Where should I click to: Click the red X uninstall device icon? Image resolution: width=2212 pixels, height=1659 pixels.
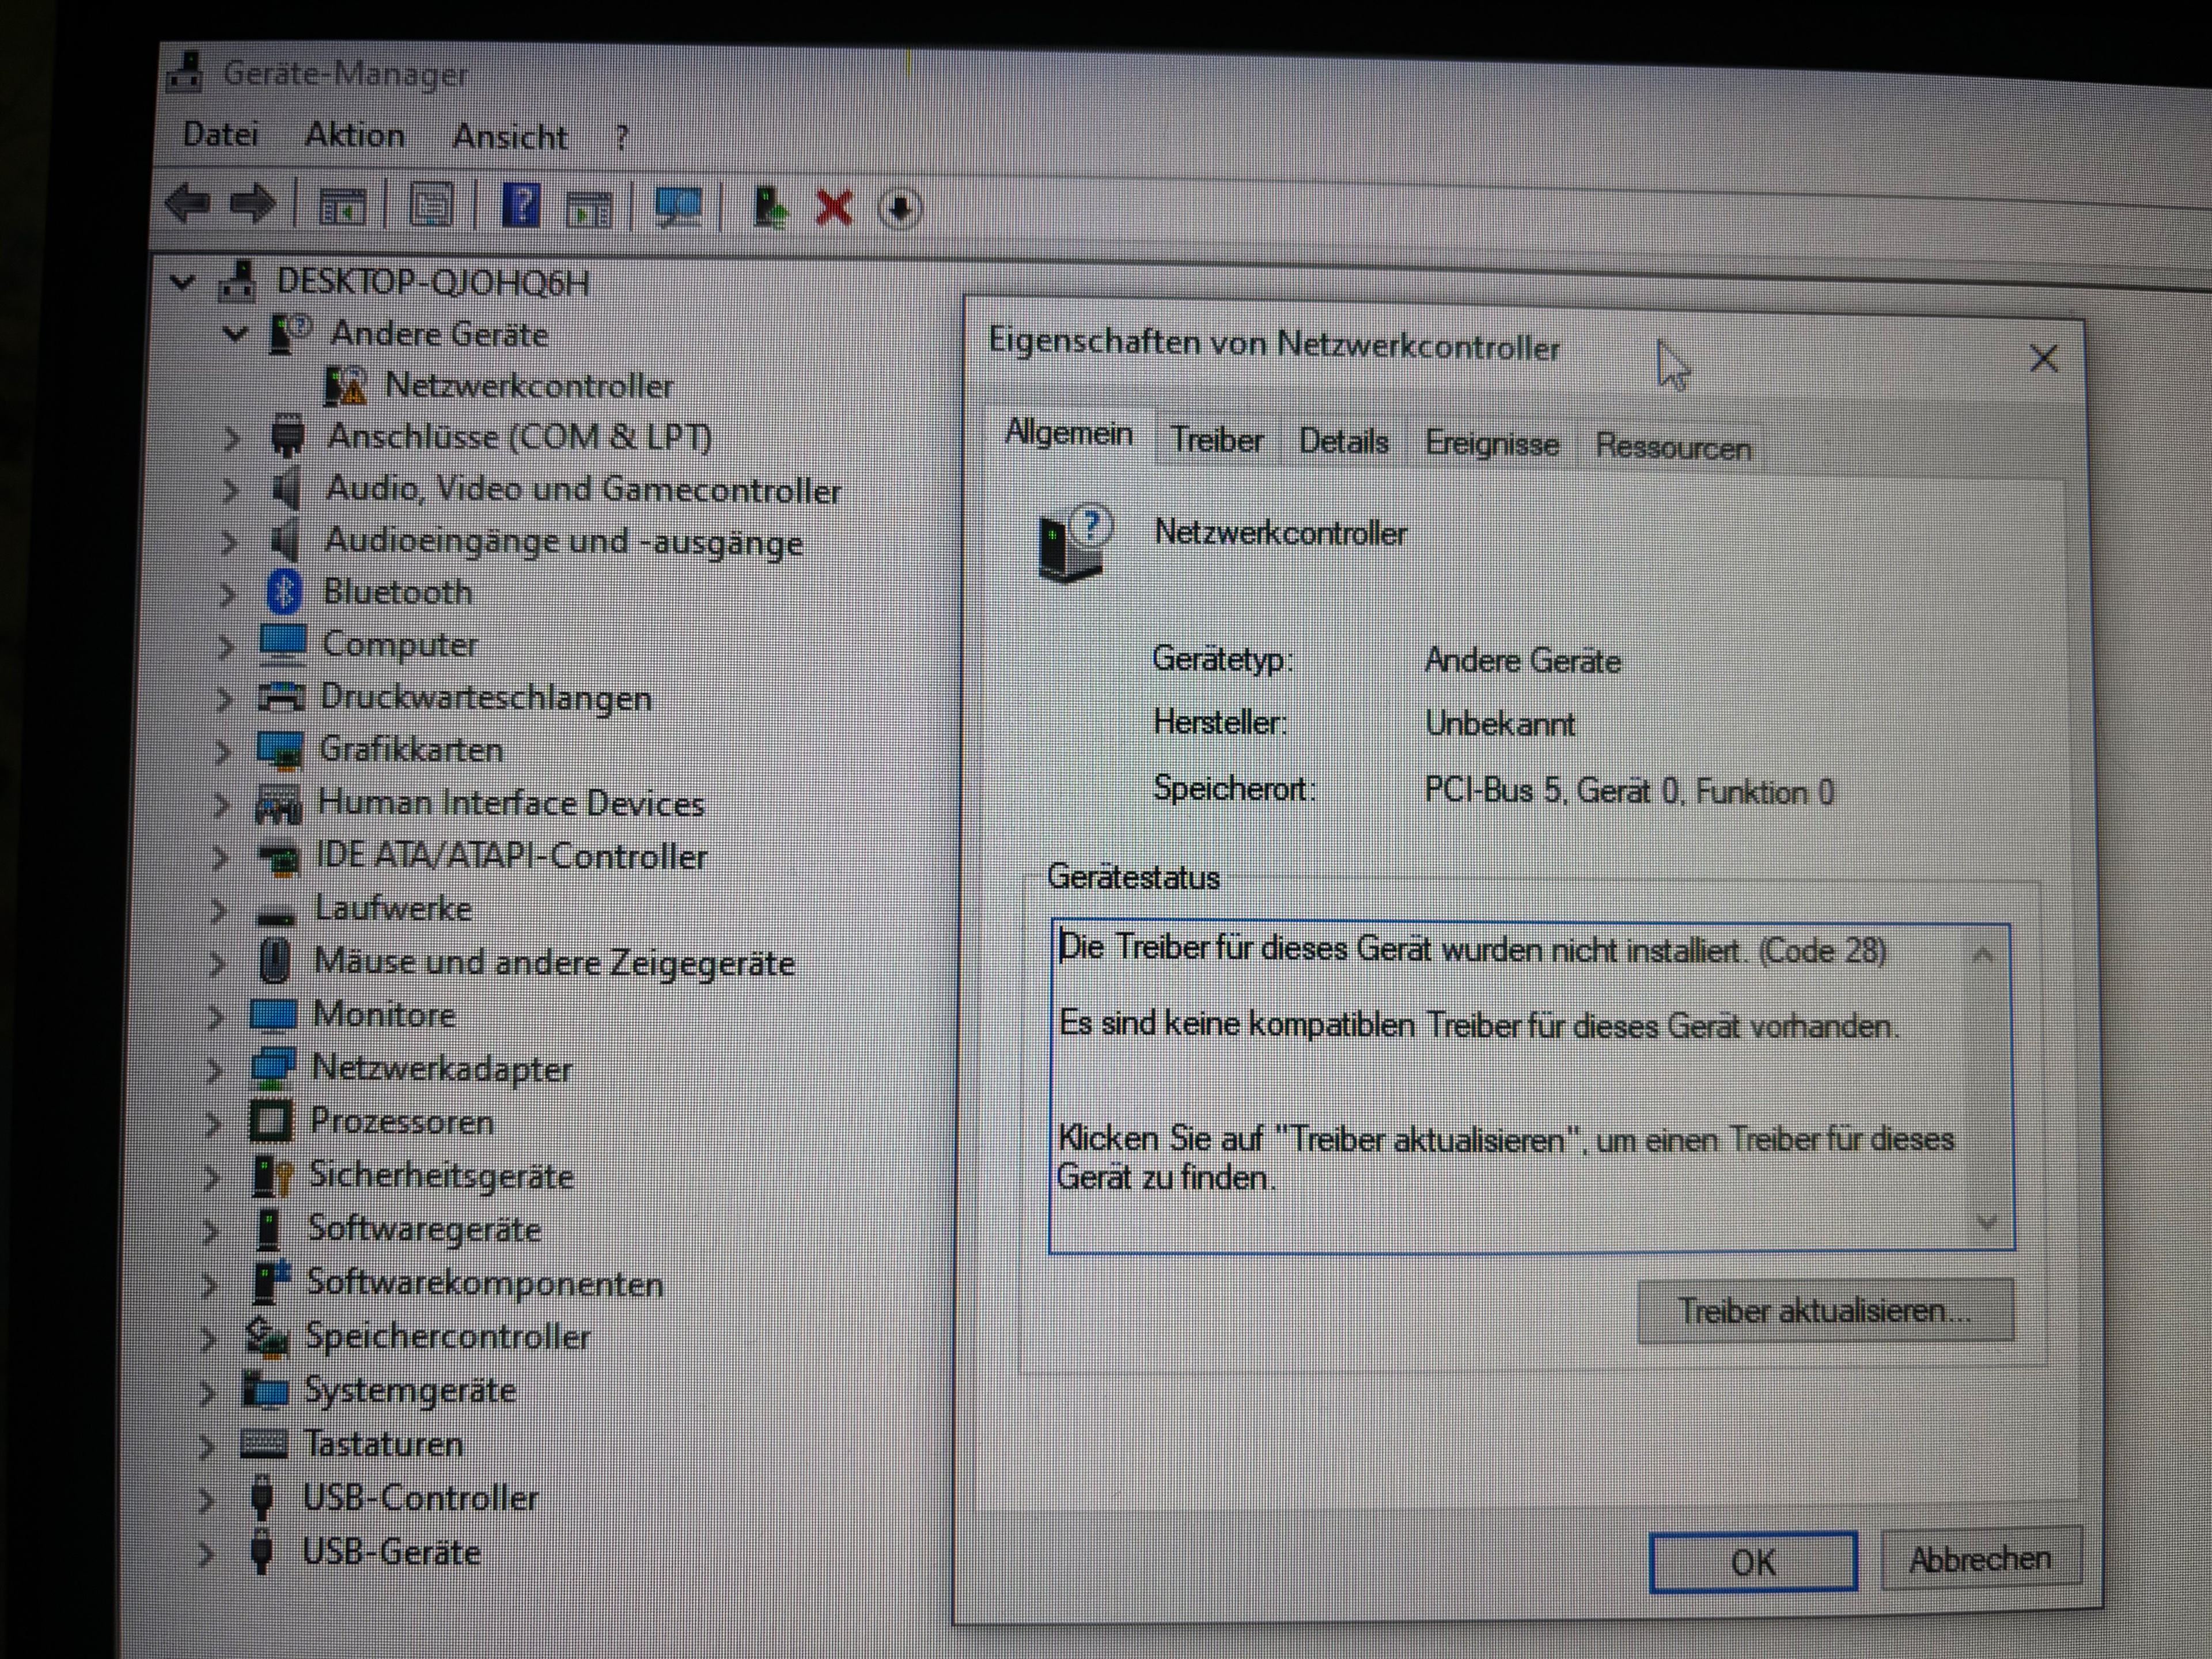click(x=834, y=208)
